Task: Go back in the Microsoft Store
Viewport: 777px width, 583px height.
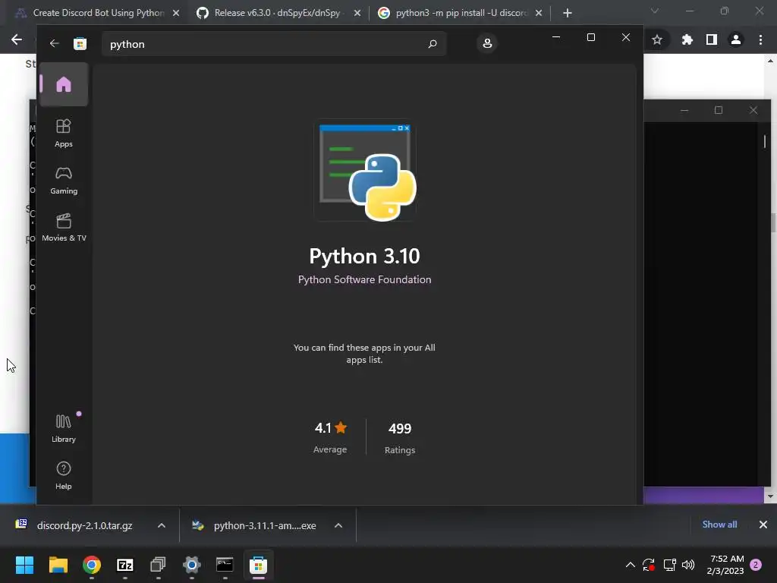Action: tap(55, 43)
